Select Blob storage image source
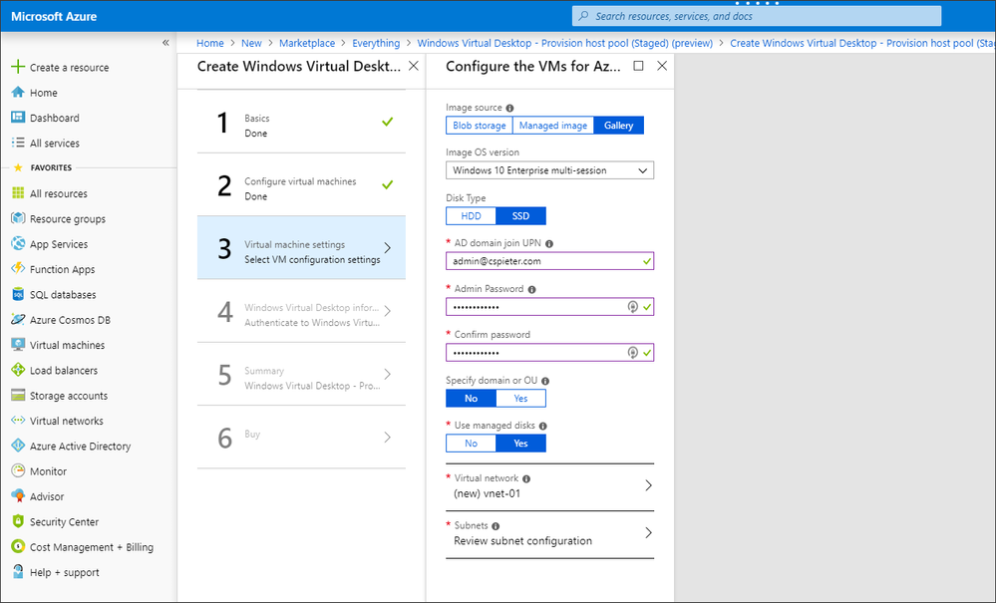Screen dimensions: 996x603 pos(479,126)
